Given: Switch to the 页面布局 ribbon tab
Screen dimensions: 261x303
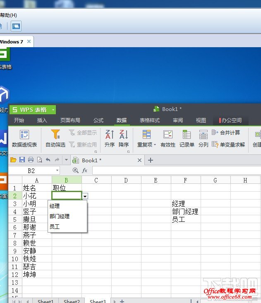Looking at the screenshot, I should coord(70,120).
